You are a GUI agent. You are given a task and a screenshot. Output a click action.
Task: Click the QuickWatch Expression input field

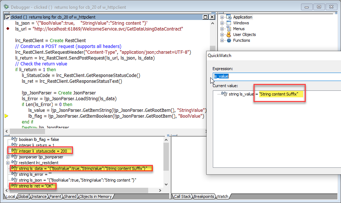point(276,76)
